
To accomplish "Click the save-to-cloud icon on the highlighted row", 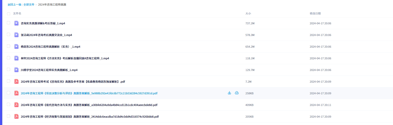I will tap(237, 93).
